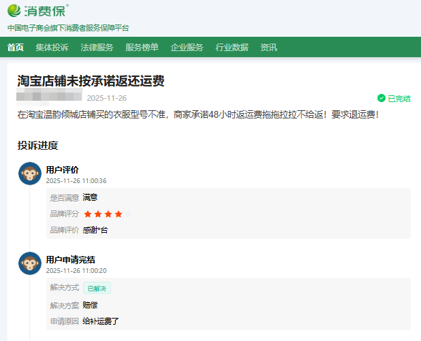Click the fourth orange rating star
The height and width of the screenshot is (341, 421).
[x=119, y=214]
